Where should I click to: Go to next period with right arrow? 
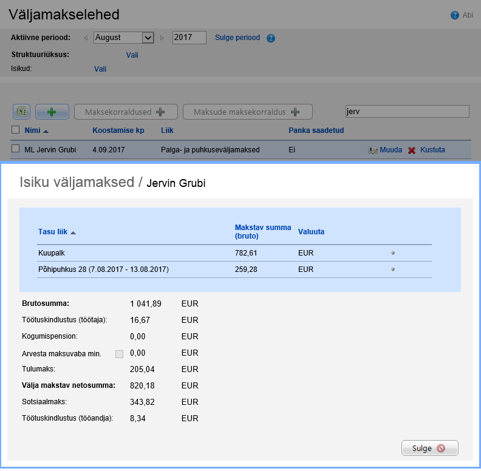162,38
